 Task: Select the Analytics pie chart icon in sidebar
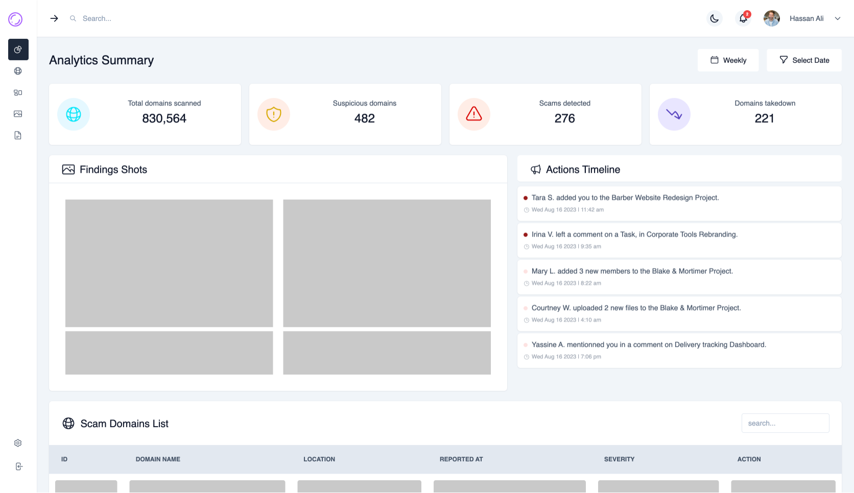[x=18, y=50]
